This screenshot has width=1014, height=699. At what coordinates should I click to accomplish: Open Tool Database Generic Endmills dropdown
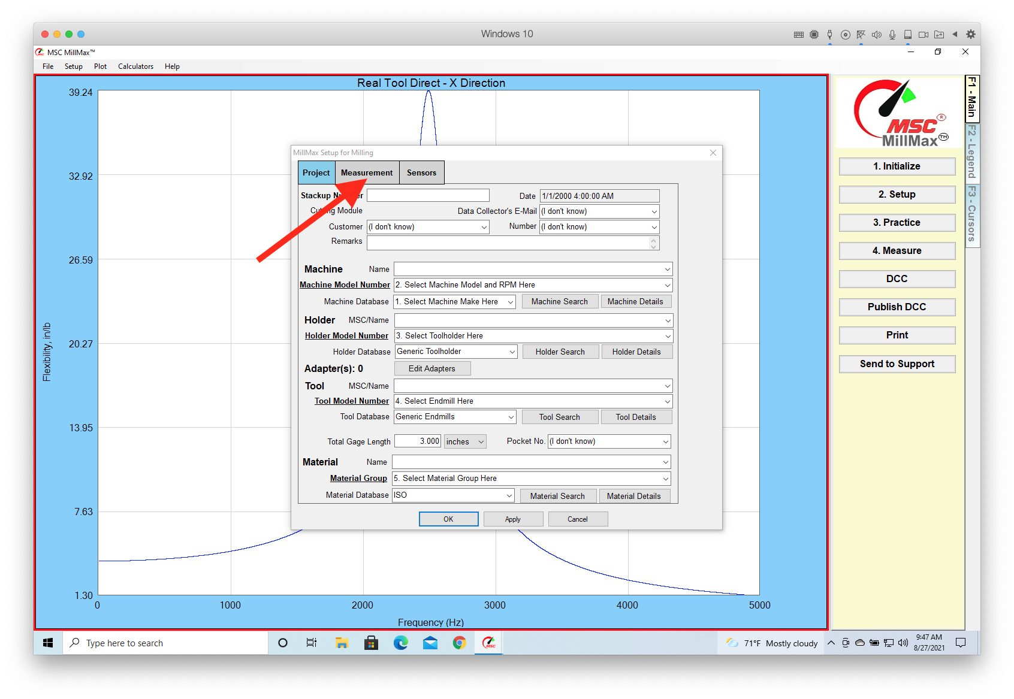(x=511, y=417)
